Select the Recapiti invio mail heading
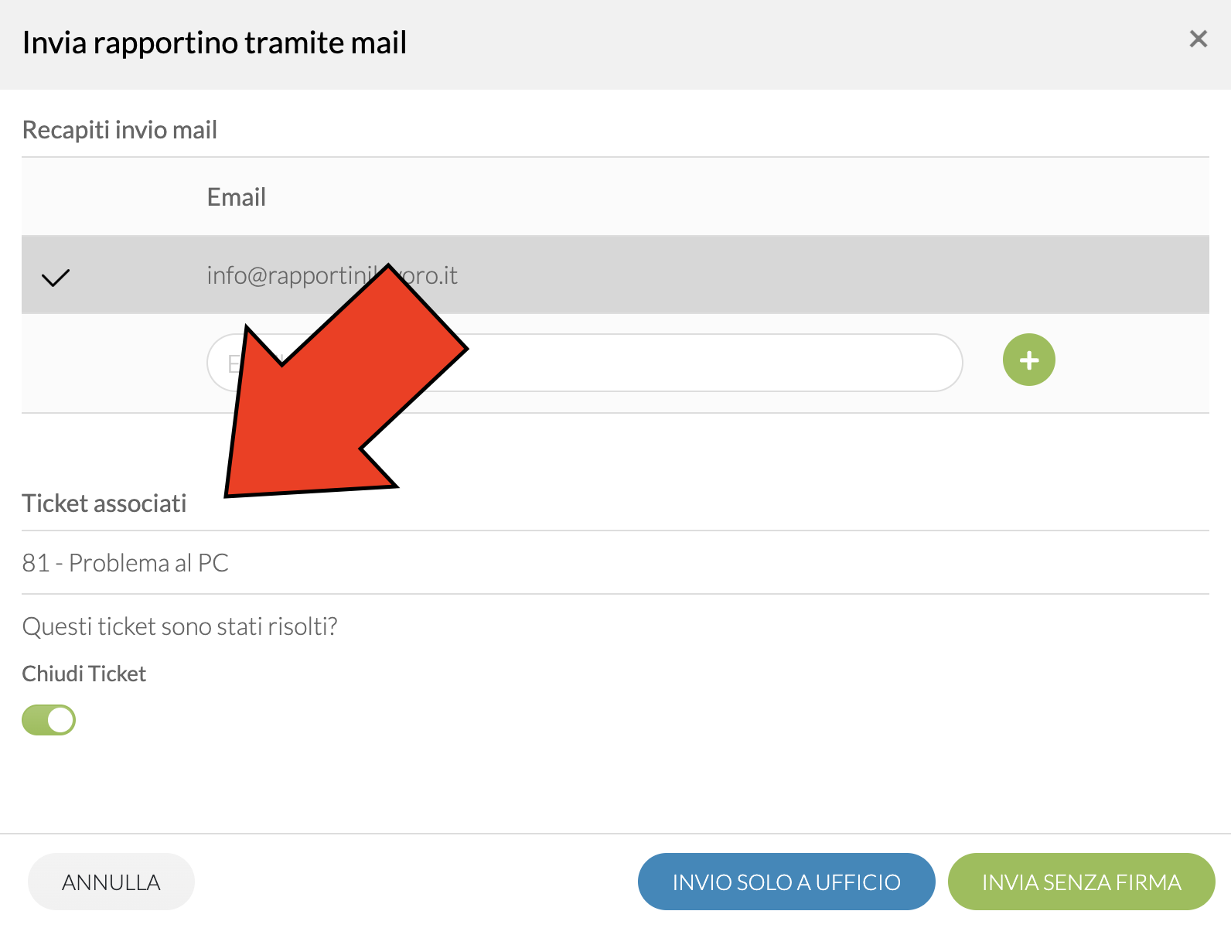Screen dimensions: 1231x928 [120, 130]
